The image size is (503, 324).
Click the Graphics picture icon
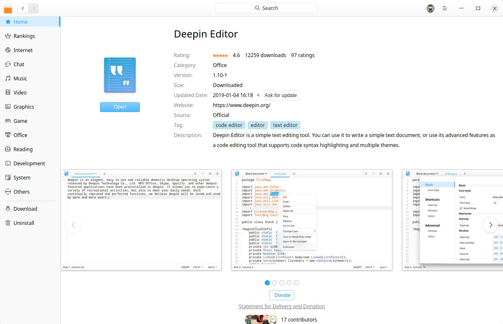(x=8, y=107)
